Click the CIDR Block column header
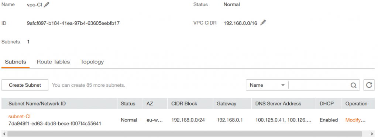The height and width of the screenshot is (138, 378). (x=184, y=104)
